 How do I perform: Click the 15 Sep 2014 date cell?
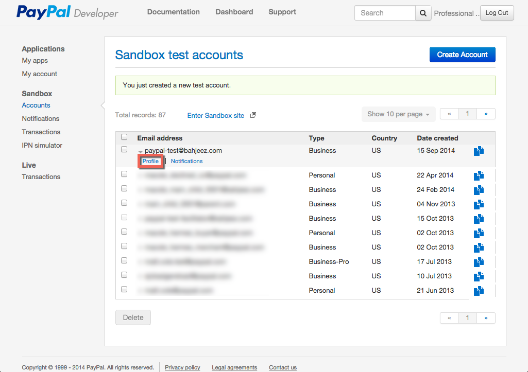click(436, 151)
